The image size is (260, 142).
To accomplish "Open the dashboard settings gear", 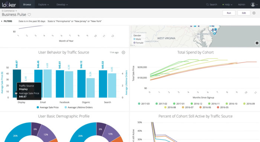I will [254, 13].
